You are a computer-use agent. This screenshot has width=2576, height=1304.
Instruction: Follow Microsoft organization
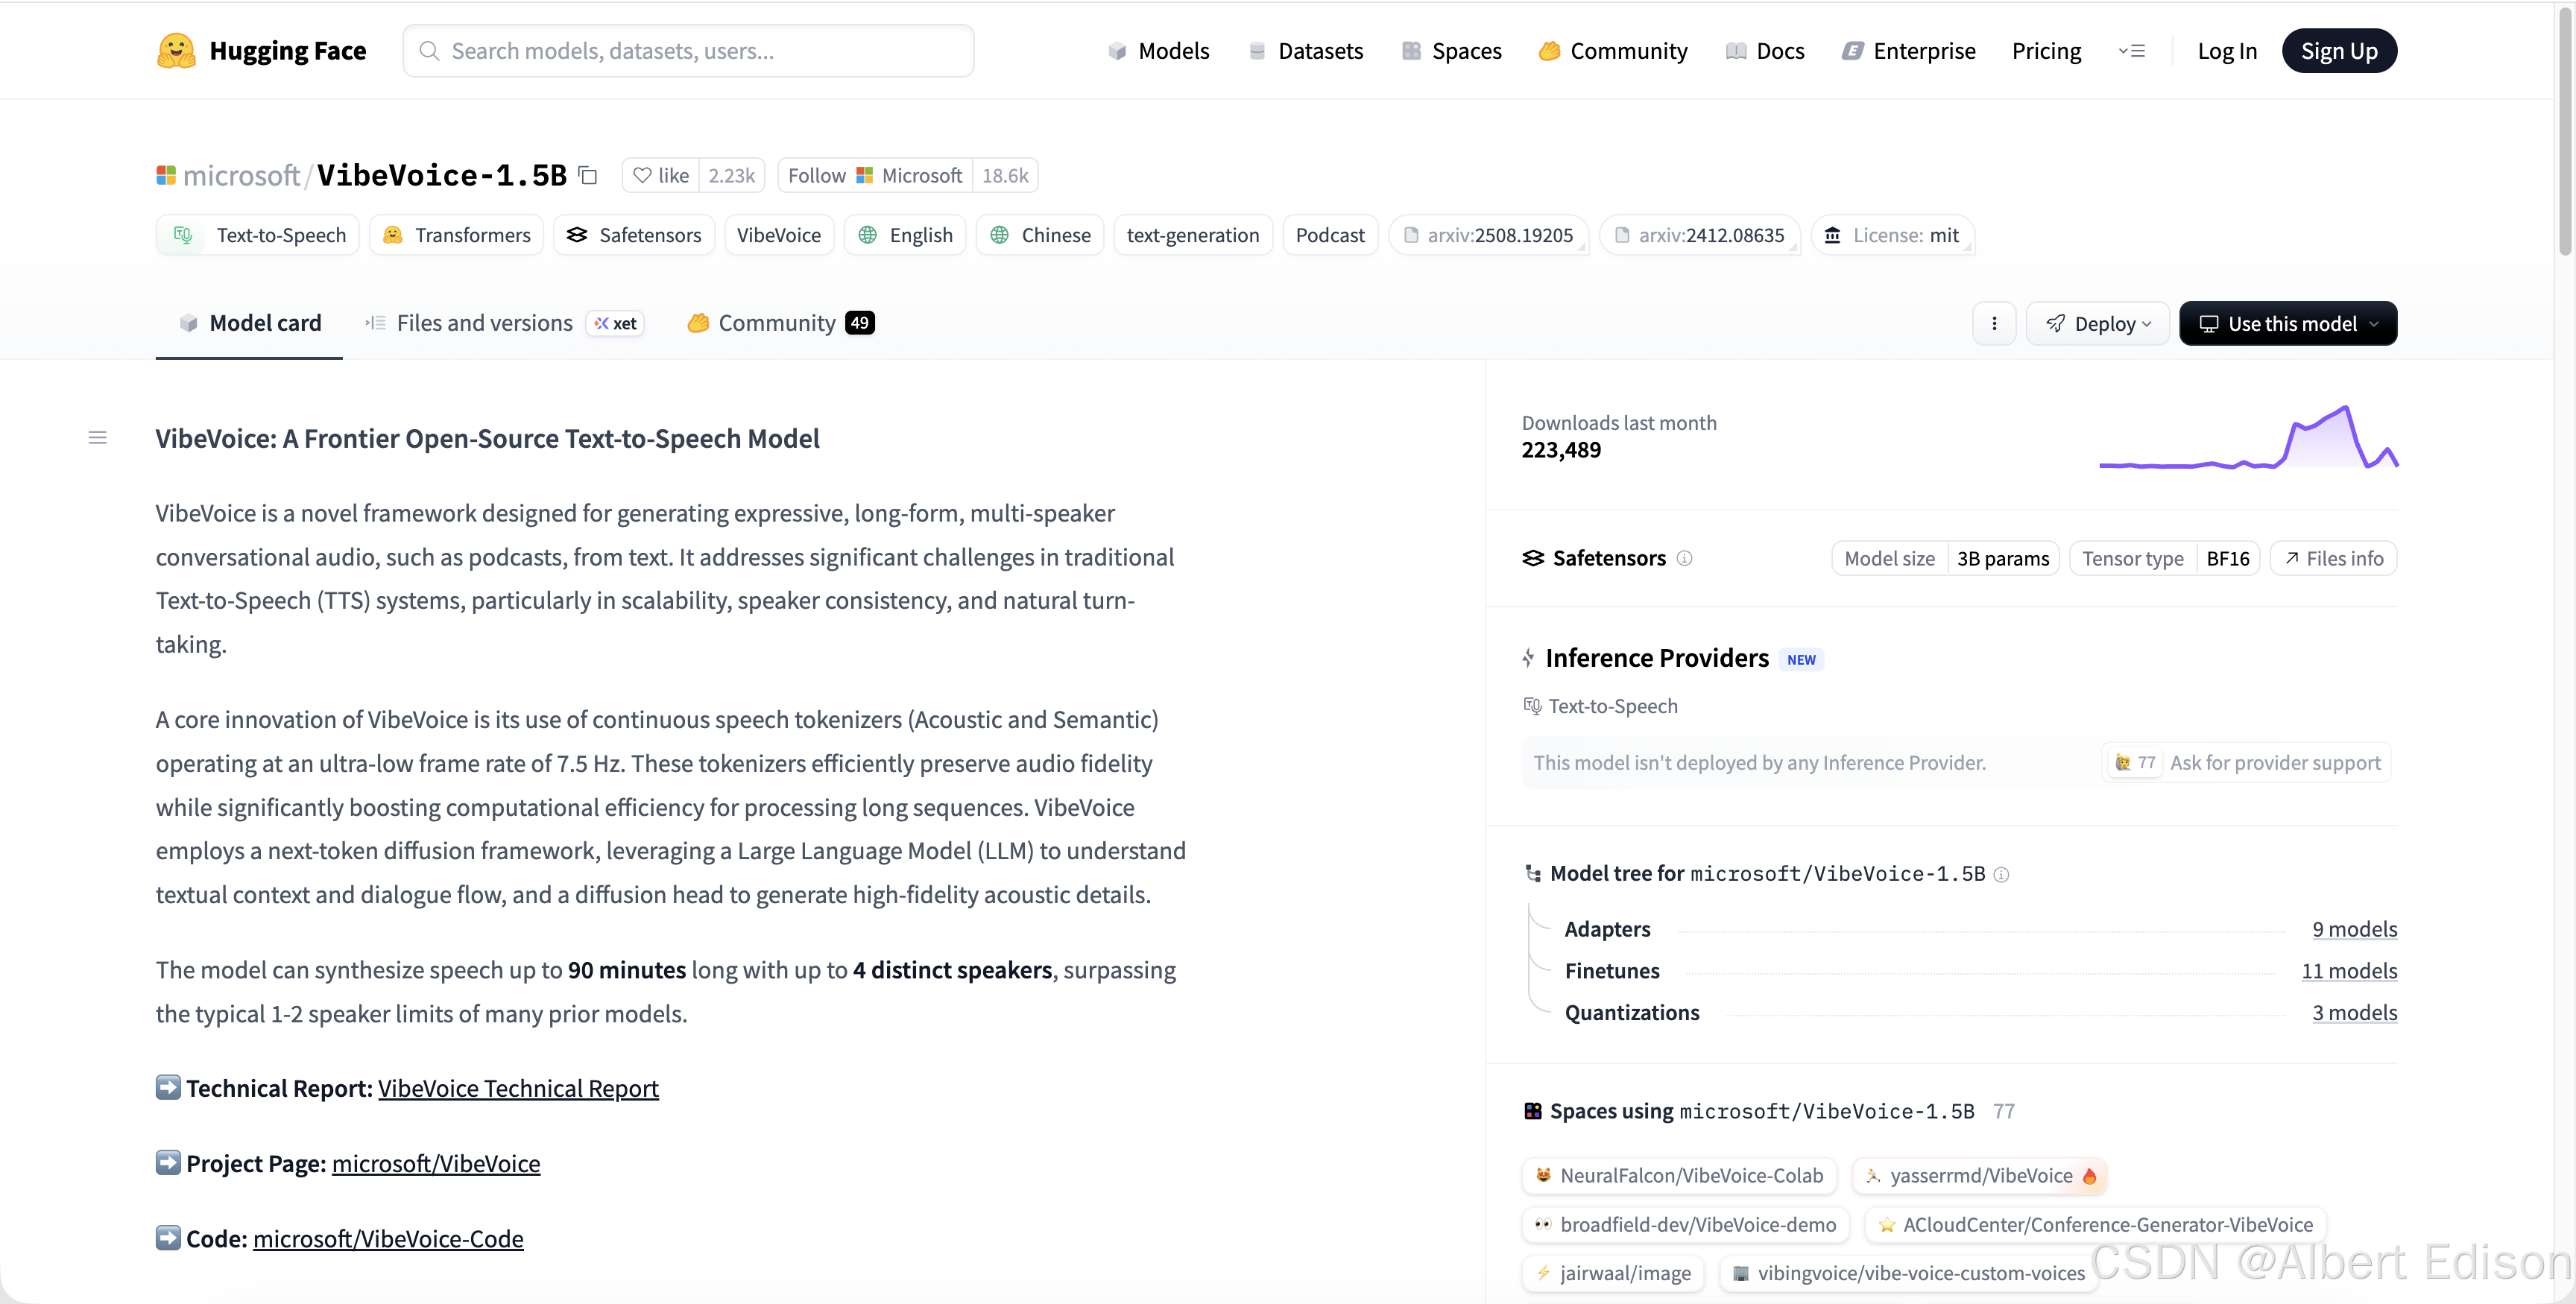[x=874, y=176]
